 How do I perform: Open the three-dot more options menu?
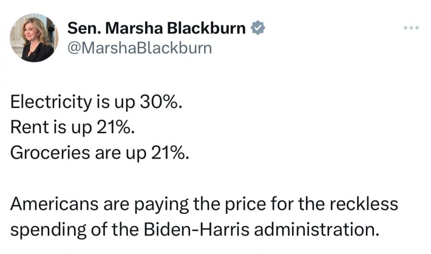pos(411,27)
